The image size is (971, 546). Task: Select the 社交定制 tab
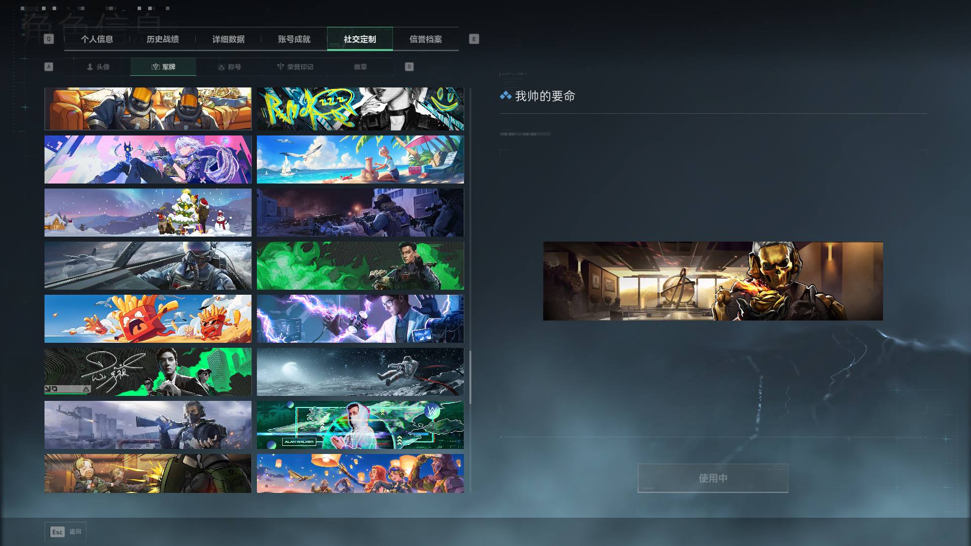[x=360, y=39]
